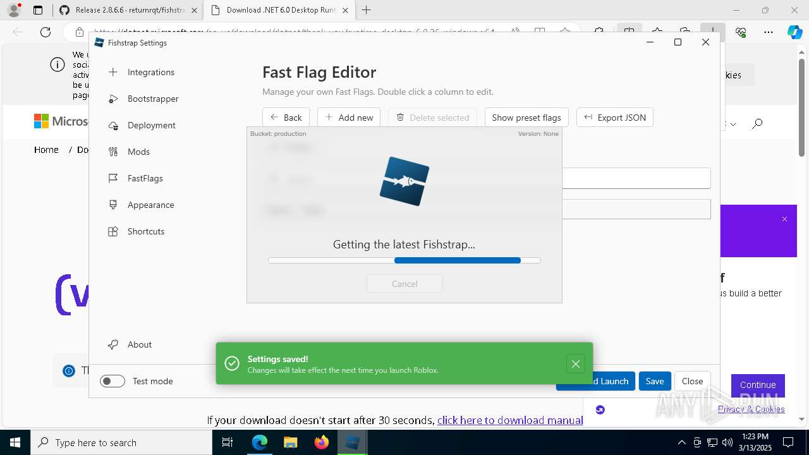Open a new browser tab in Edge
The image size is (809, 455).
pyautogui.click(x=367, y=10)
